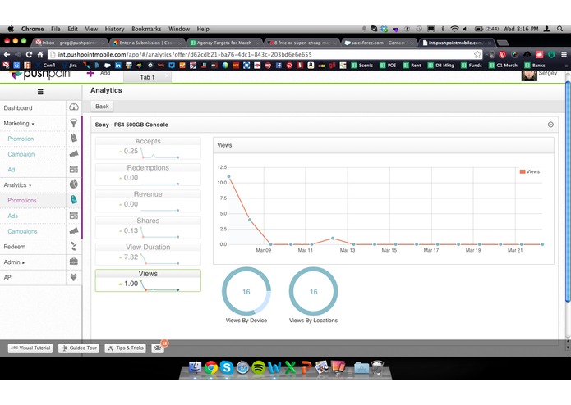
Task: Click the bookmark star in address bar
Action: click(x=477, y=54)
